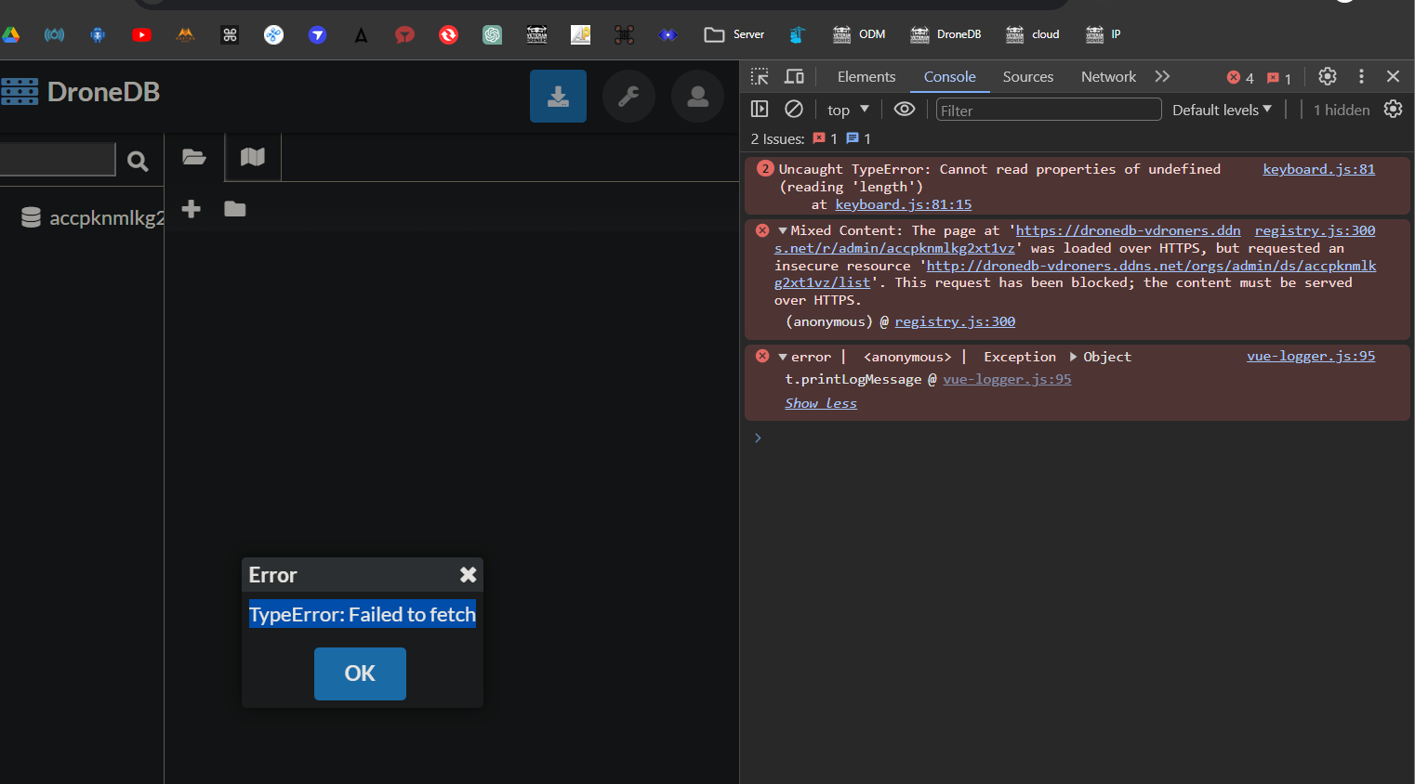Open the wrench tools menu

click(628, 96)
